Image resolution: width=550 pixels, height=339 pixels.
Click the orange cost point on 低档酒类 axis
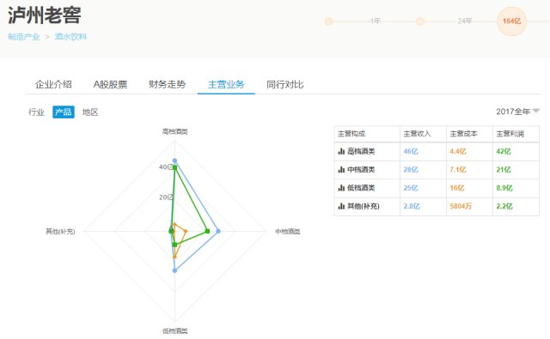click(x=174, y=257)
